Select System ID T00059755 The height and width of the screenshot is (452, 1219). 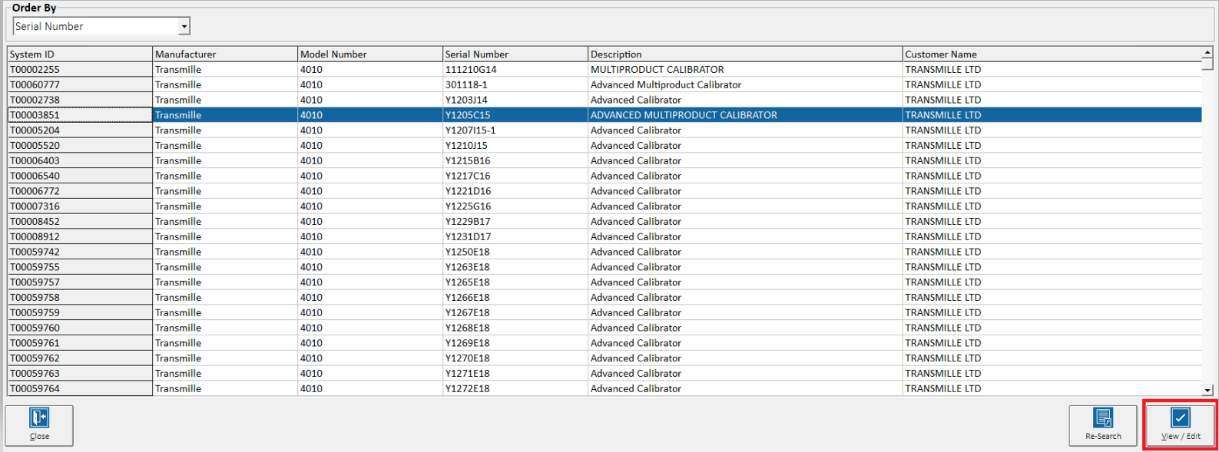80,267
